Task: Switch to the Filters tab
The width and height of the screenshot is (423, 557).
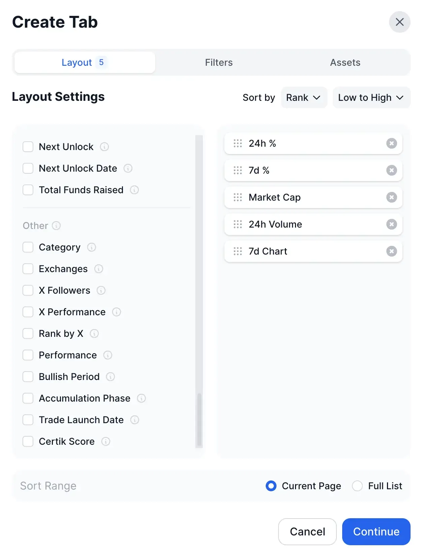Action: click(219, 62)
